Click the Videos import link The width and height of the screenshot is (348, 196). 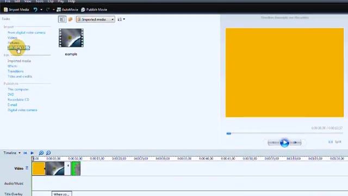coord(13,38)
